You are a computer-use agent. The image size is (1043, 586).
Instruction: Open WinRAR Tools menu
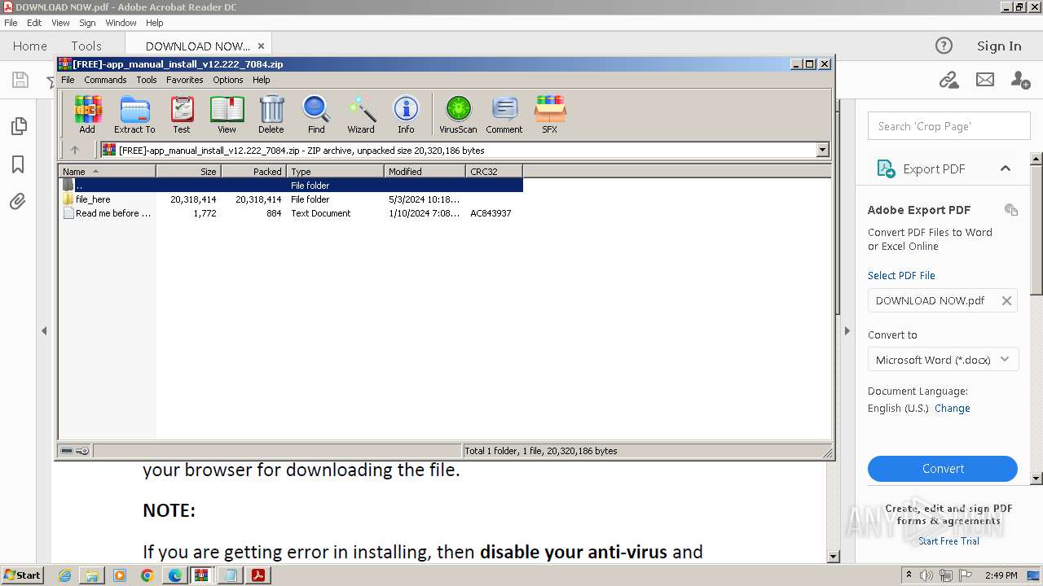pyautogui.click(x=147, y=80)
